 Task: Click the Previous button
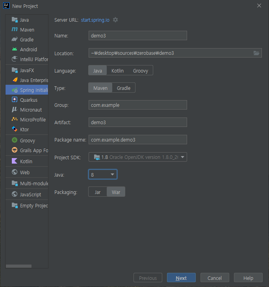click(x=148, y=278)
